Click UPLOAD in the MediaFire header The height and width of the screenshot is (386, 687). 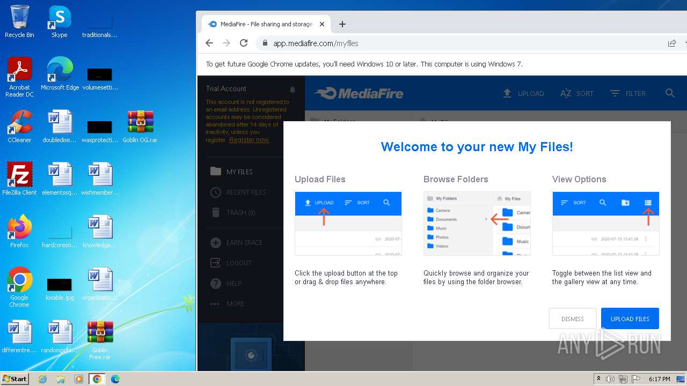point(523,93)
